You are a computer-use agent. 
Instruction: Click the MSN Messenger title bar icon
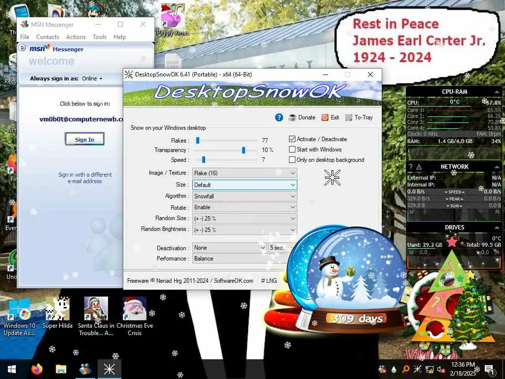coord(25,24)
